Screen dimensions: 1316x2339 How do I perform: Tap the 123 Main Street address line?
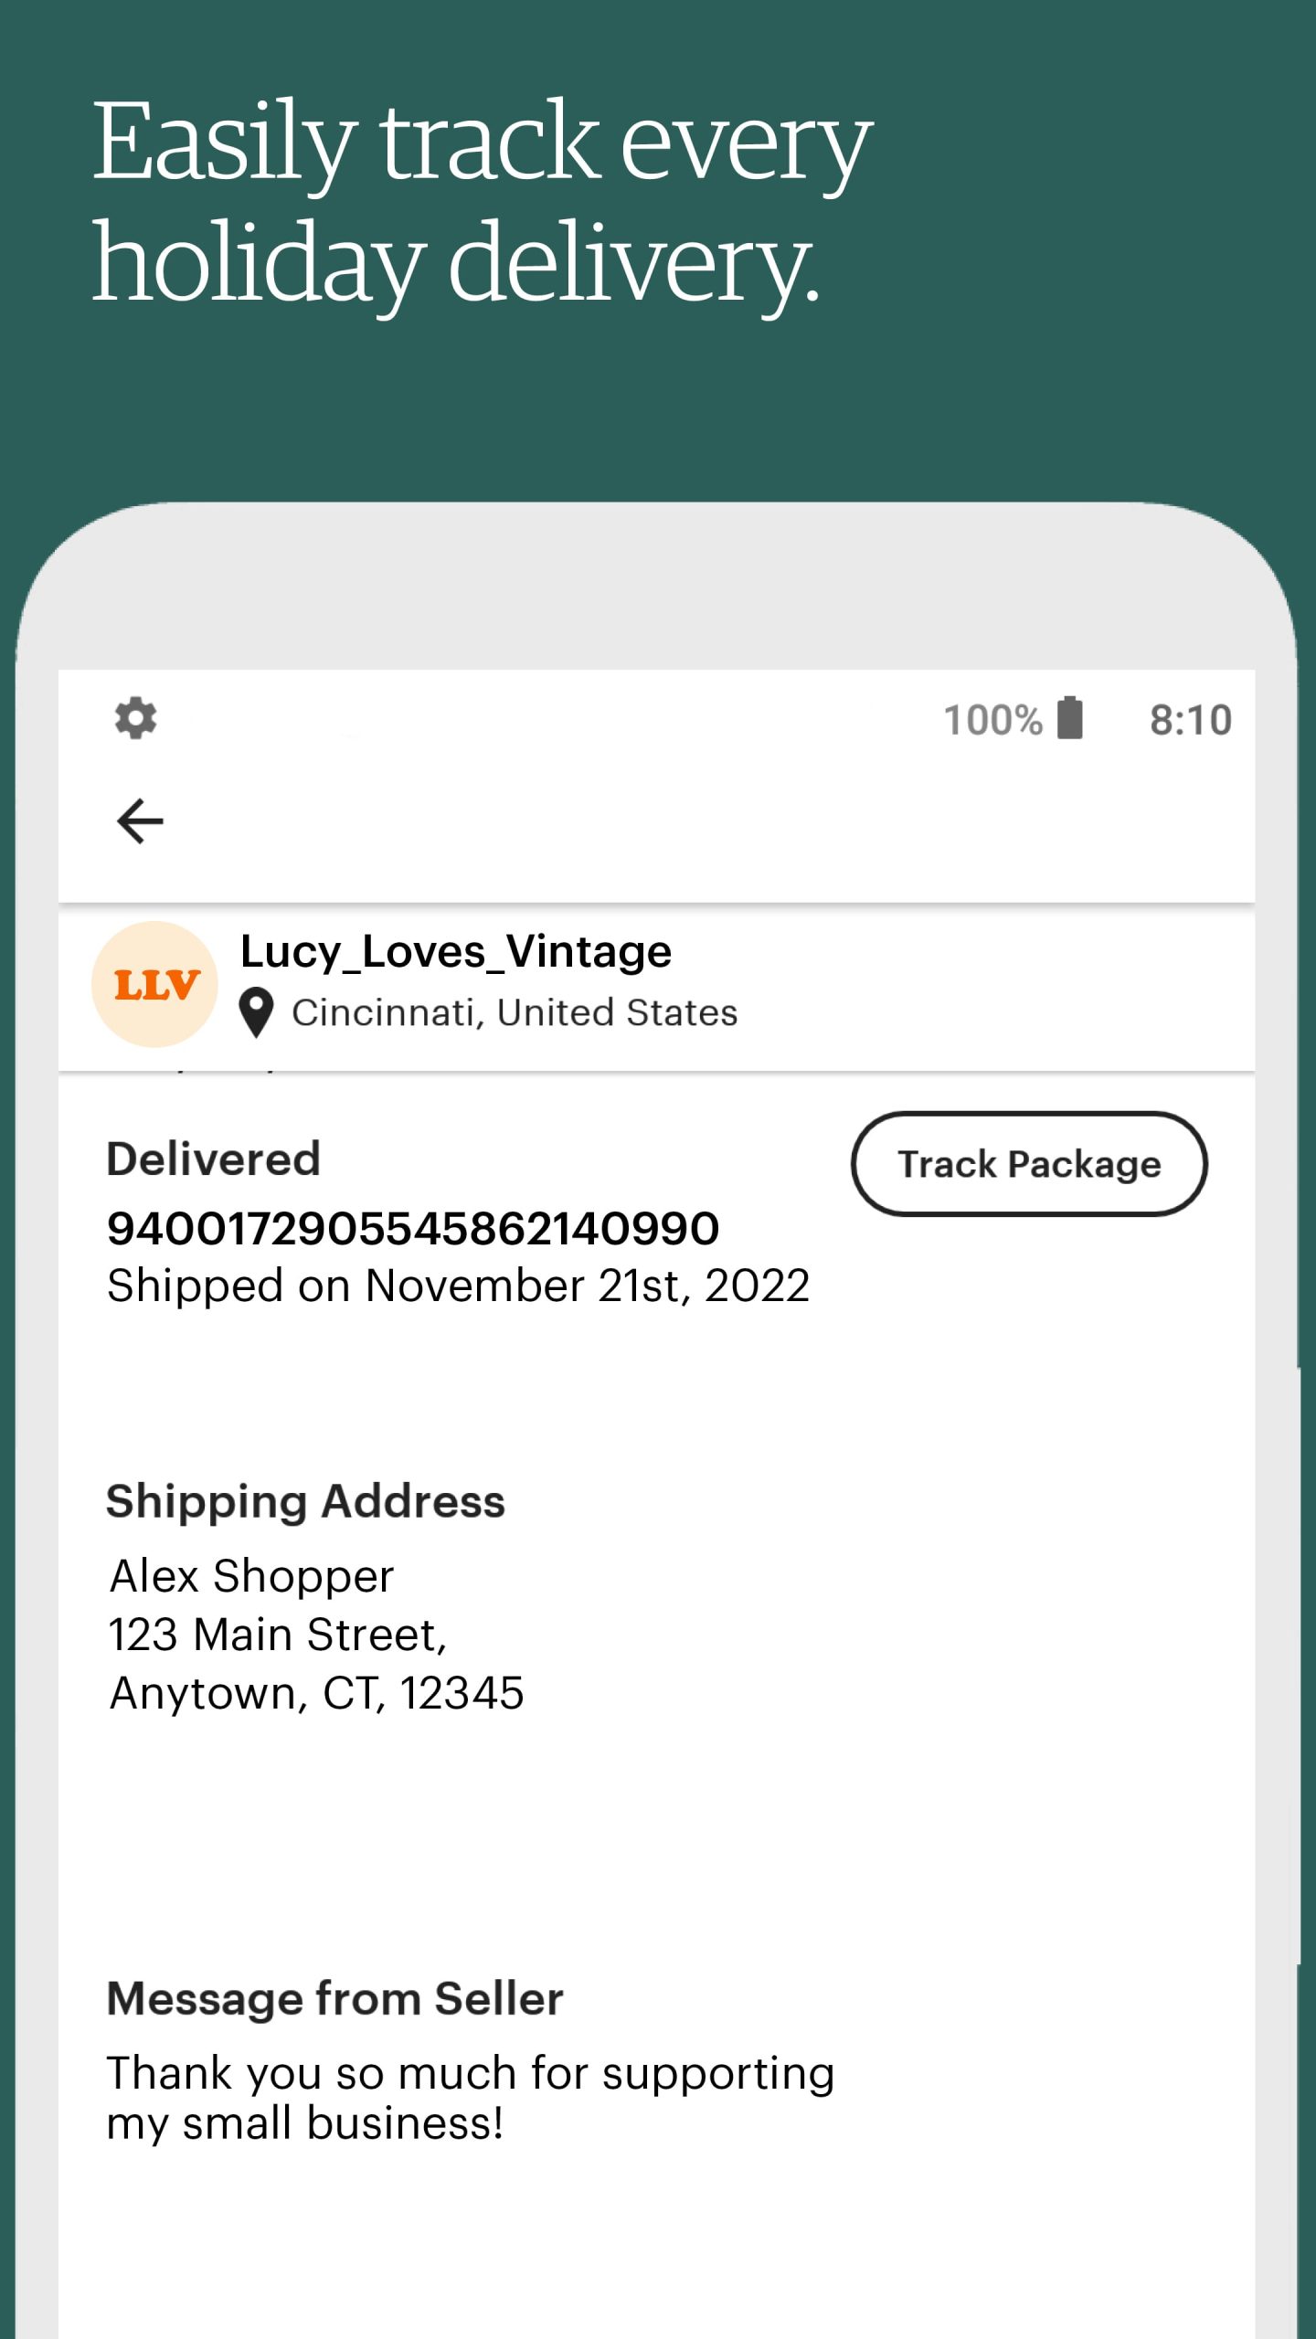pos(277,1635)
